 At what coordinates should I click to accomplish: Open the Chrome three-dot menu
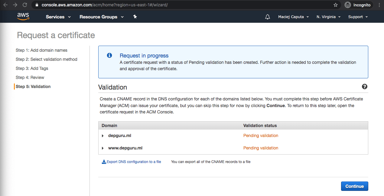coord(379,5)
